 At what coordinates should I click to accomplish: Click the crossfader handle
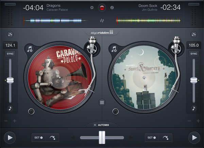pos(102,138)
